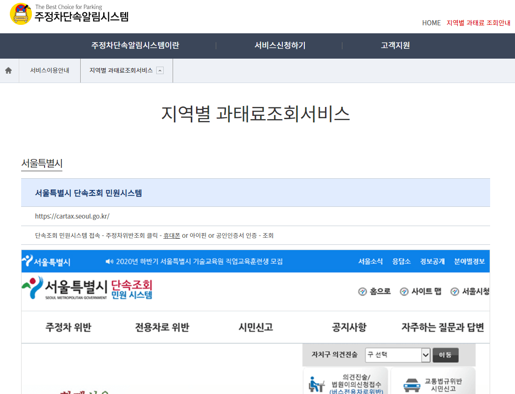This screenshot has width=515, height=394.
Task: Open the 구 선택 district dropdown
Action: (x=397, y=355)
